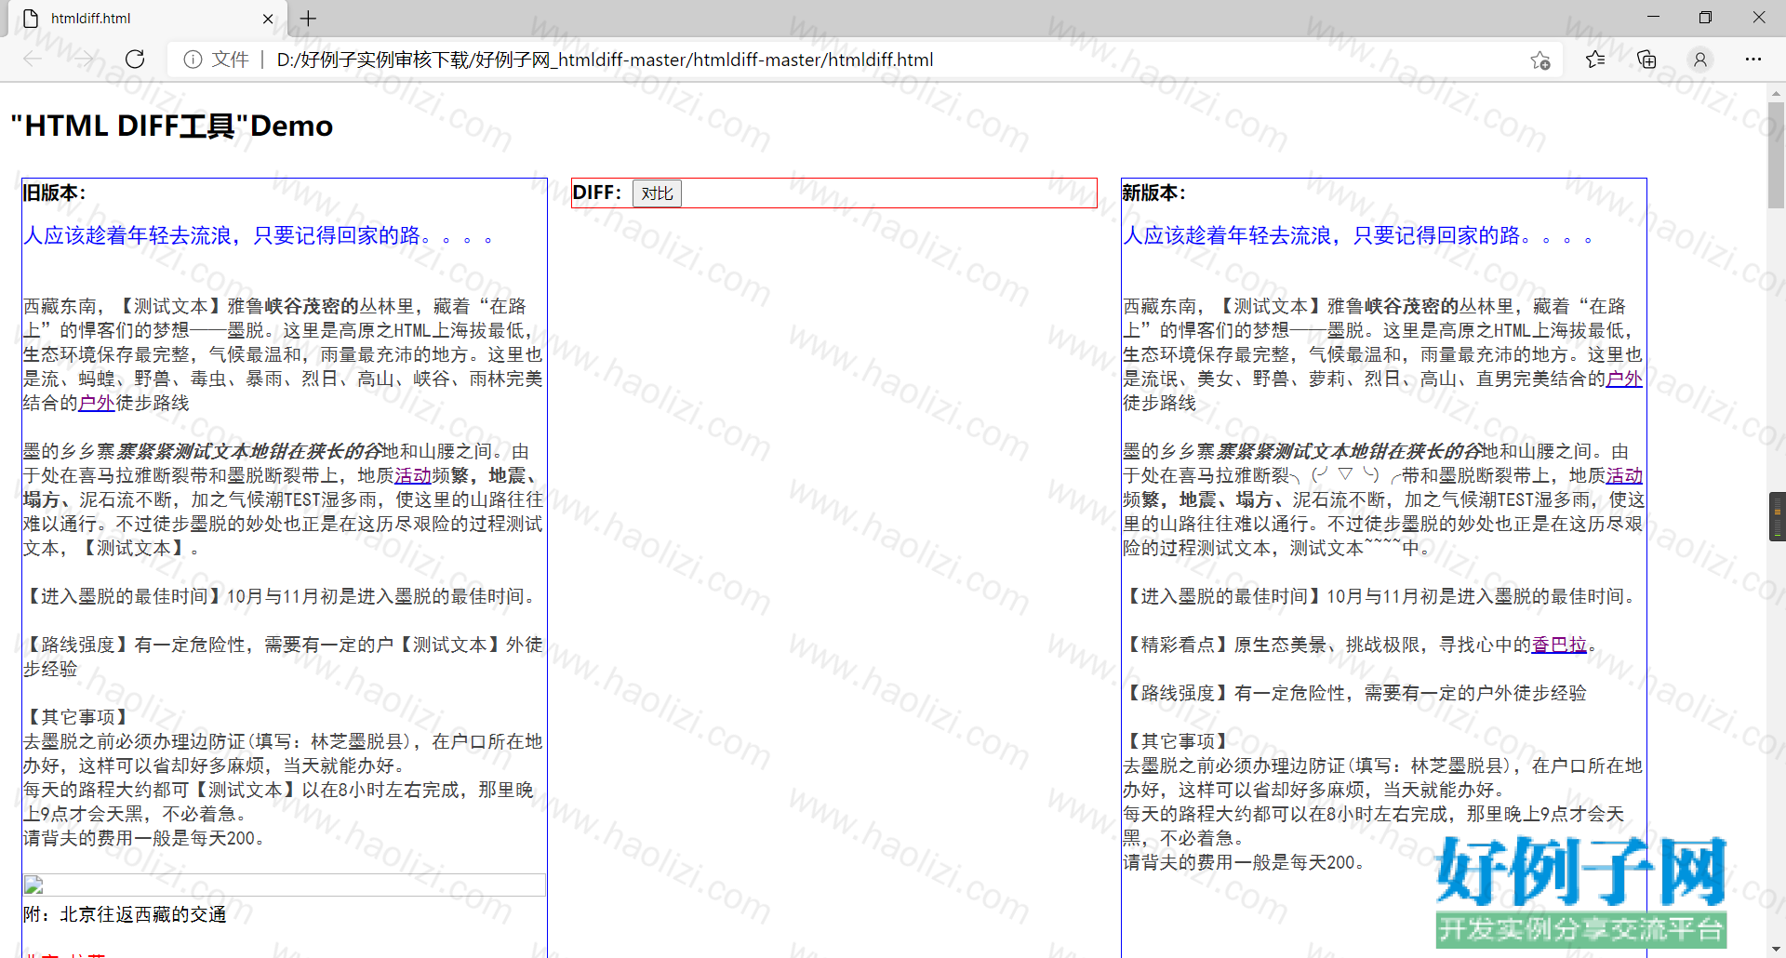This screenshot has height=958, width=1786.
Task: Restore down the browser window
Action: click(1705, 17)
